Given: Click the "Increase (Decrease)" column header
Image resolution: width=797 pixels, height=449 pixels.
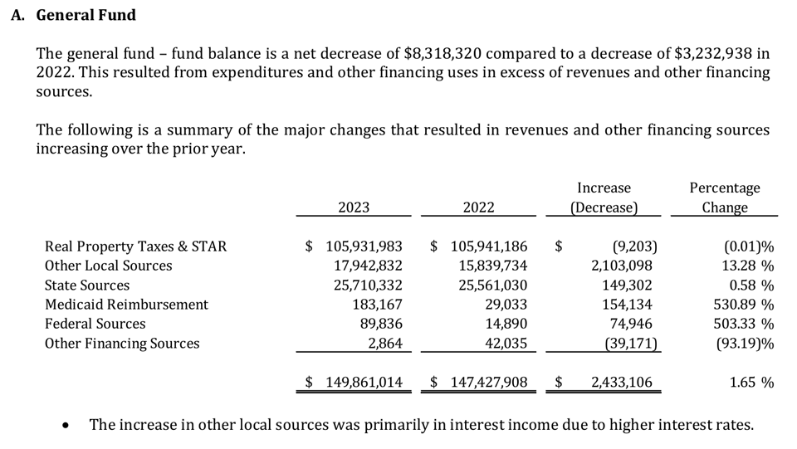Looking at the screenshot, I should coord(604,198).
